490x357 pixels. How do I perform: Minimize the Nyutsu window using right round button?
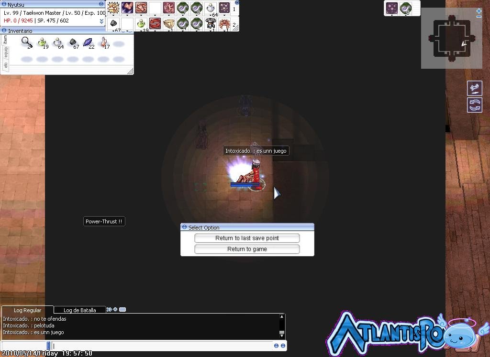101,4
